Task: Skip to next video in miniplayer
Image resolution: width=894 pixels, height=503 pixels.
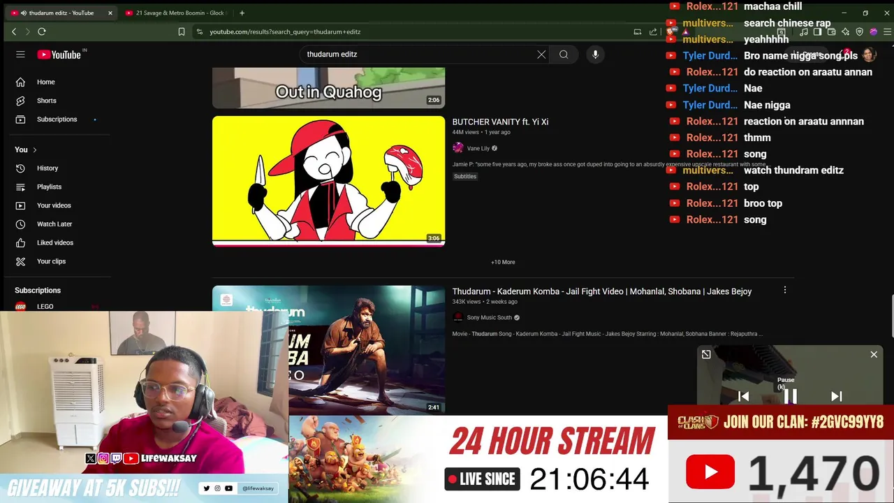Action: pyautogui.click(x=836, y=396)
